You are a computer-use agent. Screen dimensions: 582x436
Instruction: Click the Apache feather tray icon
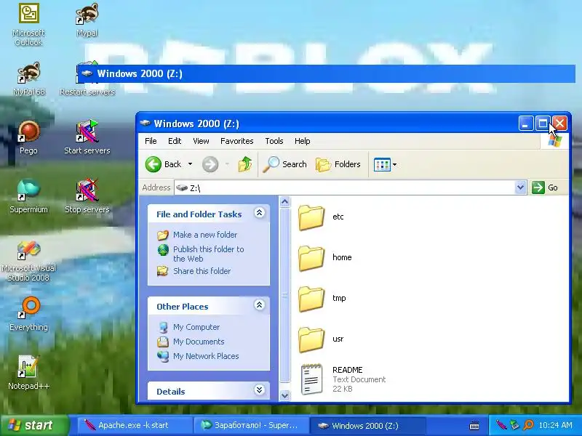501,425
